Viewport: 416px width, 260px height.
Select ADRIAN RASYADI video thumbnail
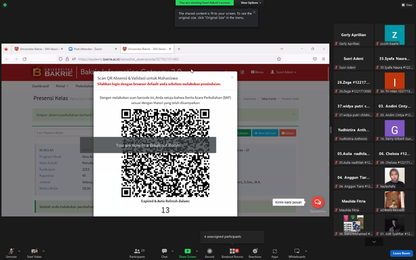(395, 201)
